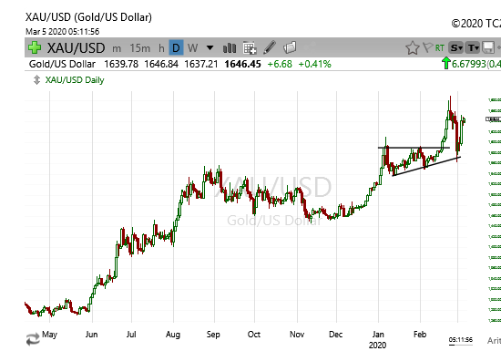This screenshot has height=351, width=501.
Task: Switch to weekly W timeframe
Action: (192, 48)
